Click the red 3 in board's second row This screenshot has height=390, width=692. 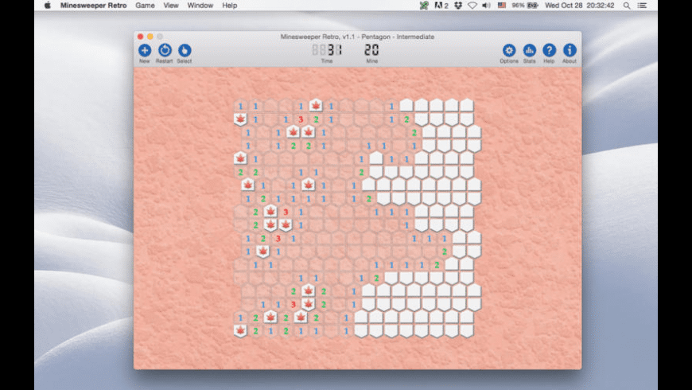pyautogui.click(x=301, y=119)
